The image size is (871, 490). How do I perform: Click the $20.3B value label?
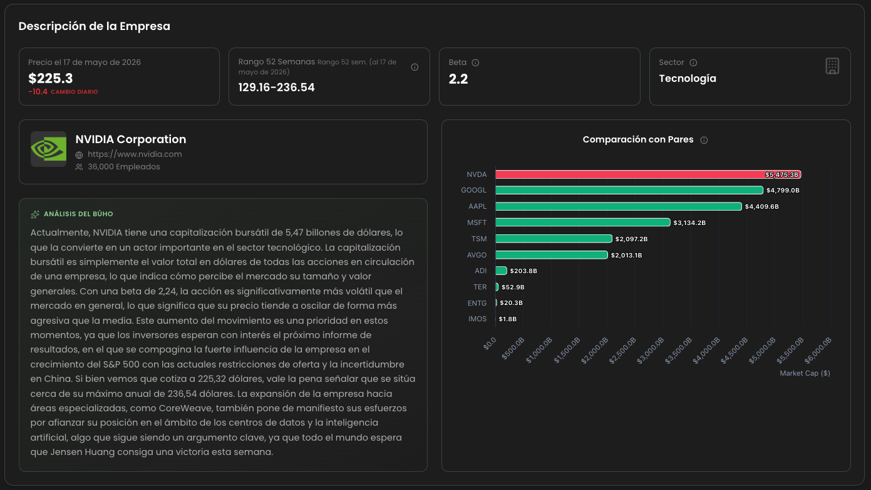[511, 303]
